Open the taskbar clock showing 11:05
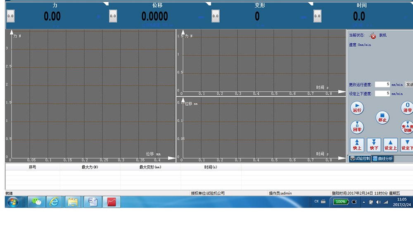The image size is (413, 232). (x=402, y=202)
